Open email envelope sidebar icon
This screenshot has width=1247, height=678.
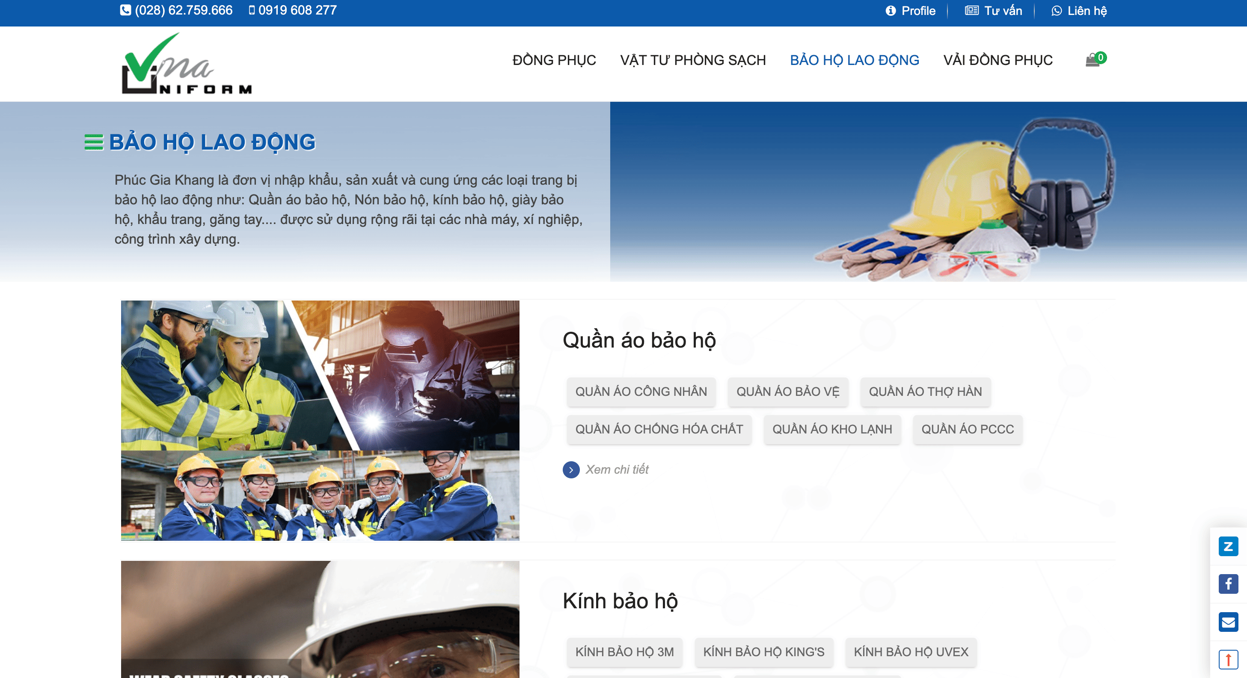[1228, 622]
